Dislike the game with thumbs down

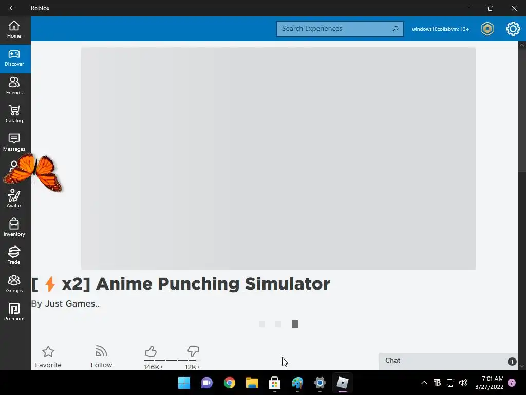[x=193, y=352]
